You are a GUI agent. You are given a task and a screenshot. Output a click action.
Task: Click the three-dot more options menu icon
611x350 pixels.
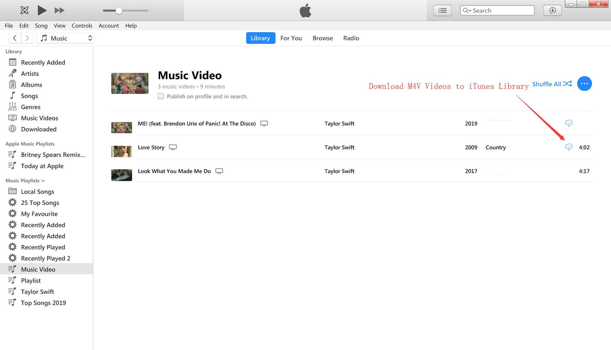point(584,83)
